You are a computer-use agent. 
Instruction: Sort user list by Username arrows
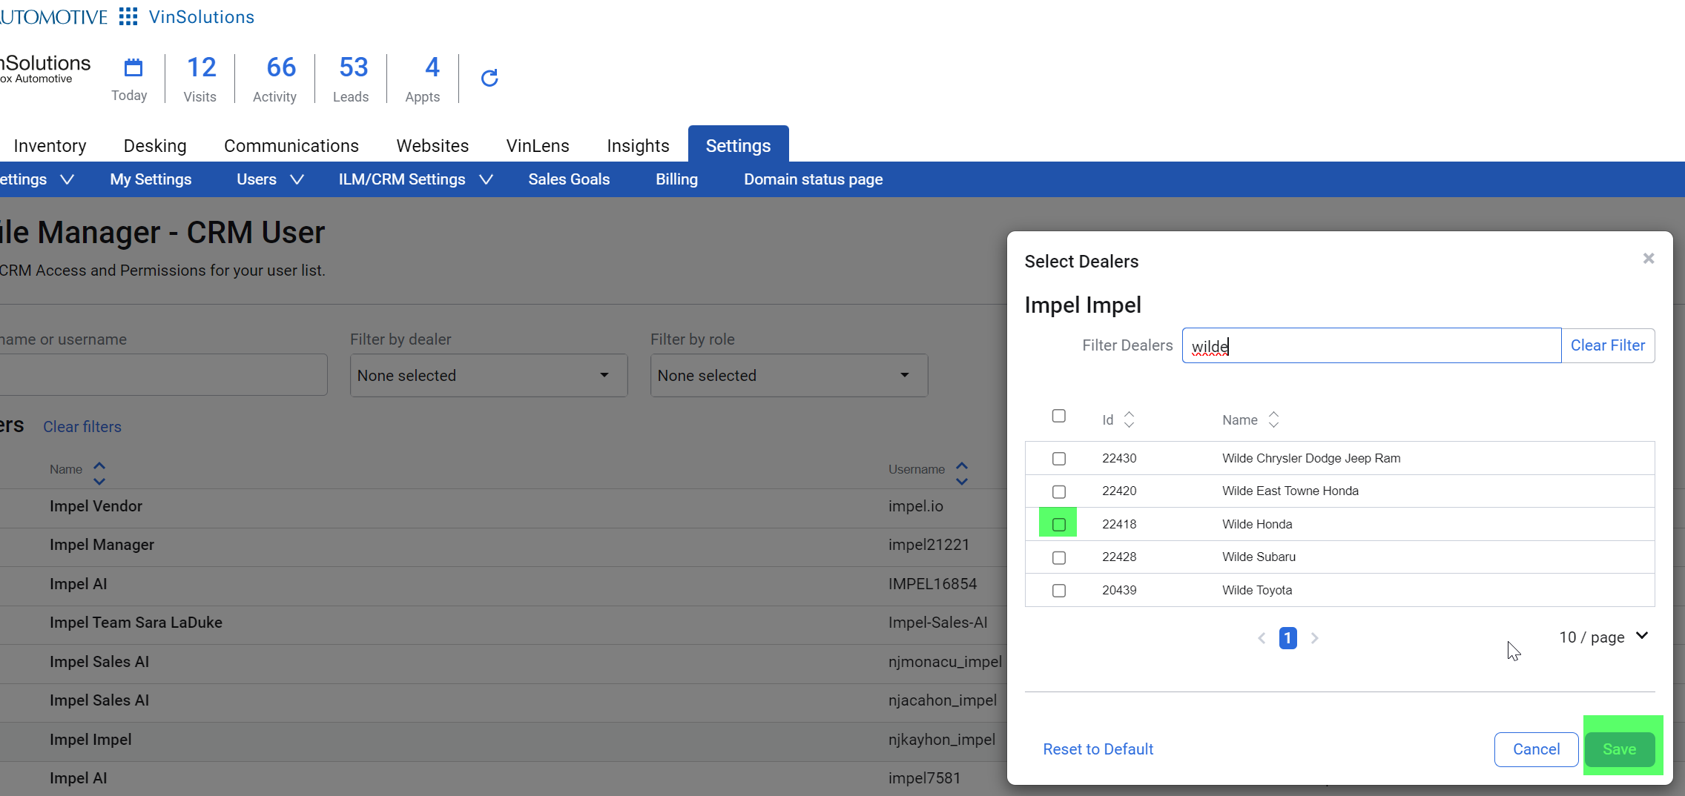962,473
